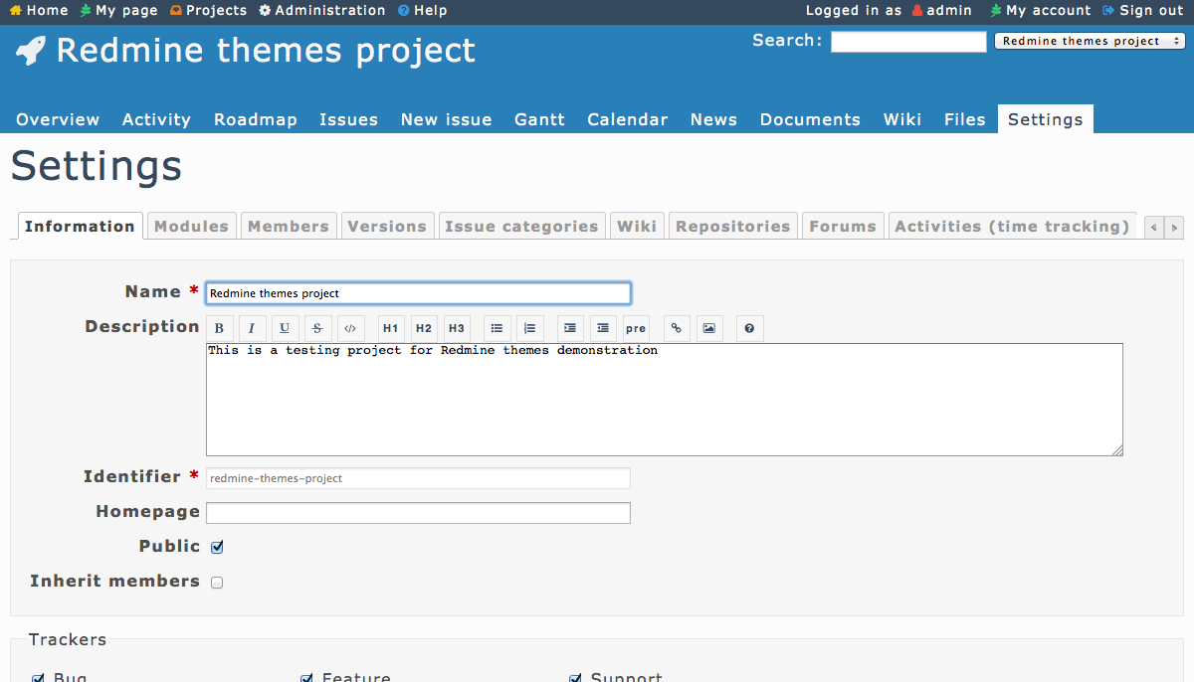Open the Overview menu tab
Image resolution: width=1194 pixels, height=682 pixels.
tap(58, 119)
